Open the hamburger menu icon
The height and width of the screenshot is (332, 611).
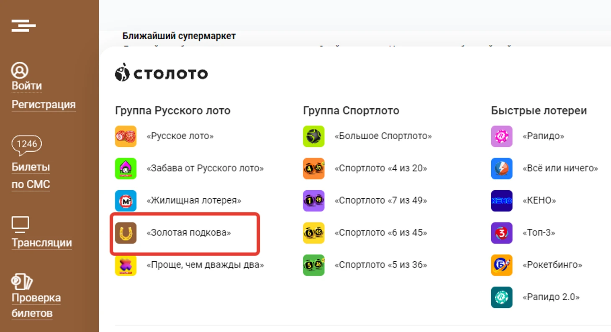click(x=23, y=26)
